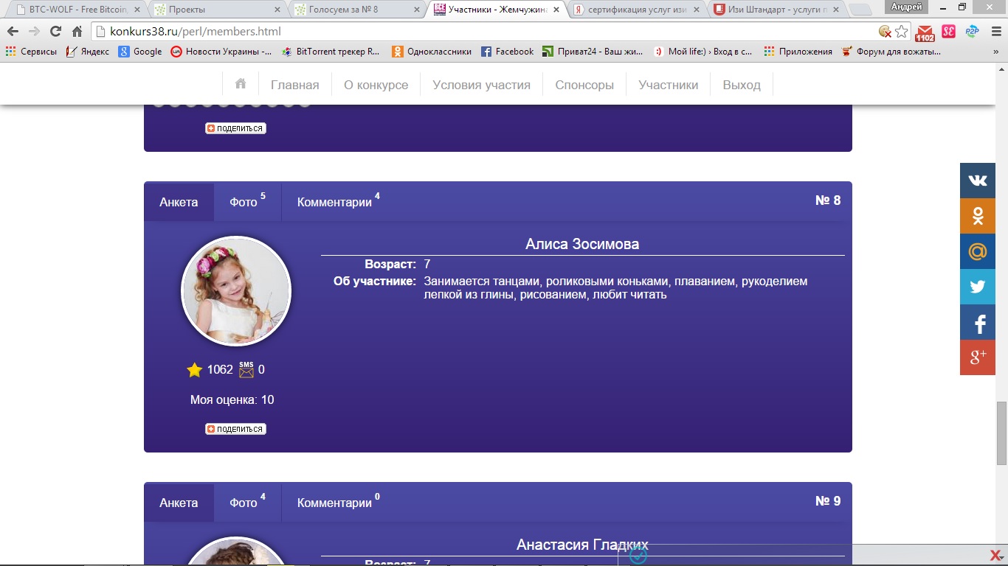
Task: Click the SMS envelope icon for № 8
Action: pos(246,370)
